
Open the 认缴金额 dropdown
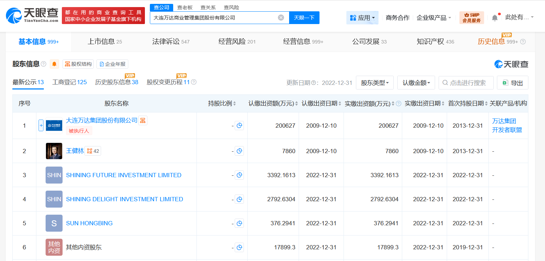pos(416,82)
